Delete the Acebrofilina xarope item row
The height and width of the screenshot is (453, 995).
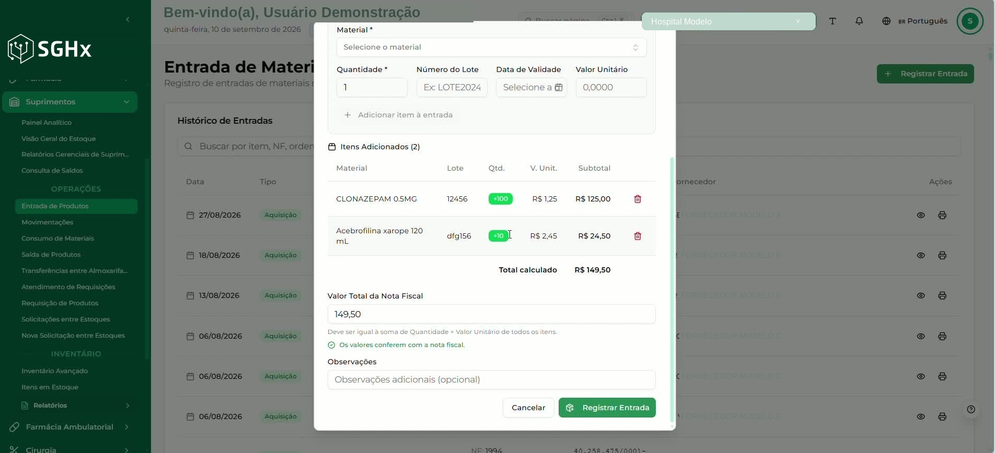[638, 236]
